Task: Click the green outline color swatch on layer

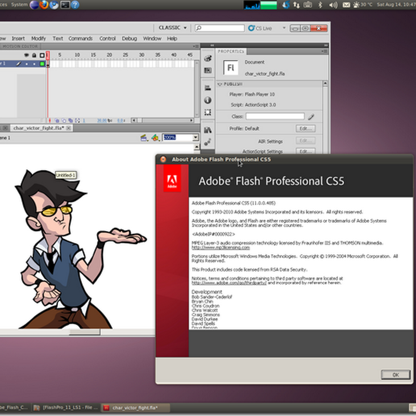Action: pos(42,63)
